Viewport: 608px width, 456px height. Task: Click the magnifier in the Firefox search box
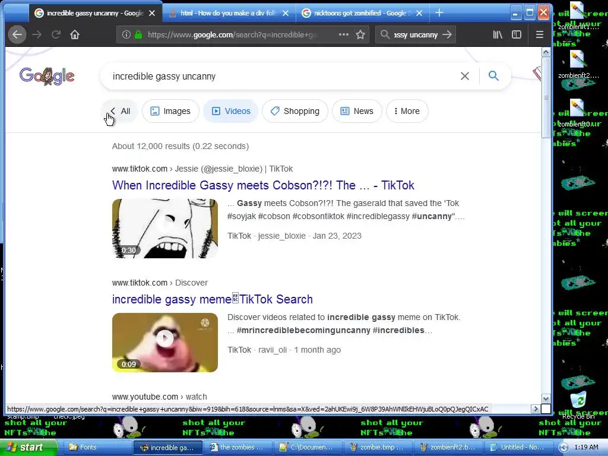385,34
